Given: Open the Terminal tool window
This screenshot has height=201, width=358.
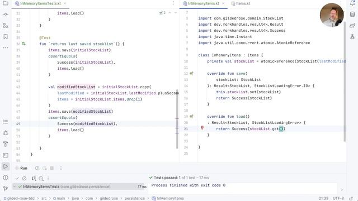Looking at the screenshot, I should 6,155.
